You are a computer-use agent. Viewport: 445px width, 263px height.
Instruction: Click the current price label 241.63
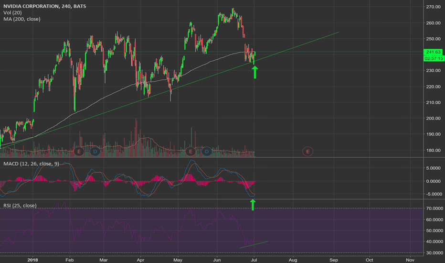click(433, 52)
